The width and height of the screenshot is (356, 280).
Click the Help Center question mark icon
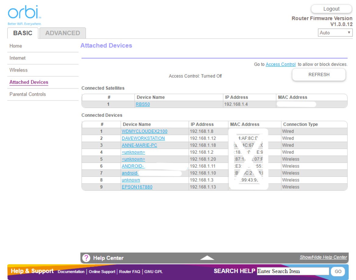[86, 258]
